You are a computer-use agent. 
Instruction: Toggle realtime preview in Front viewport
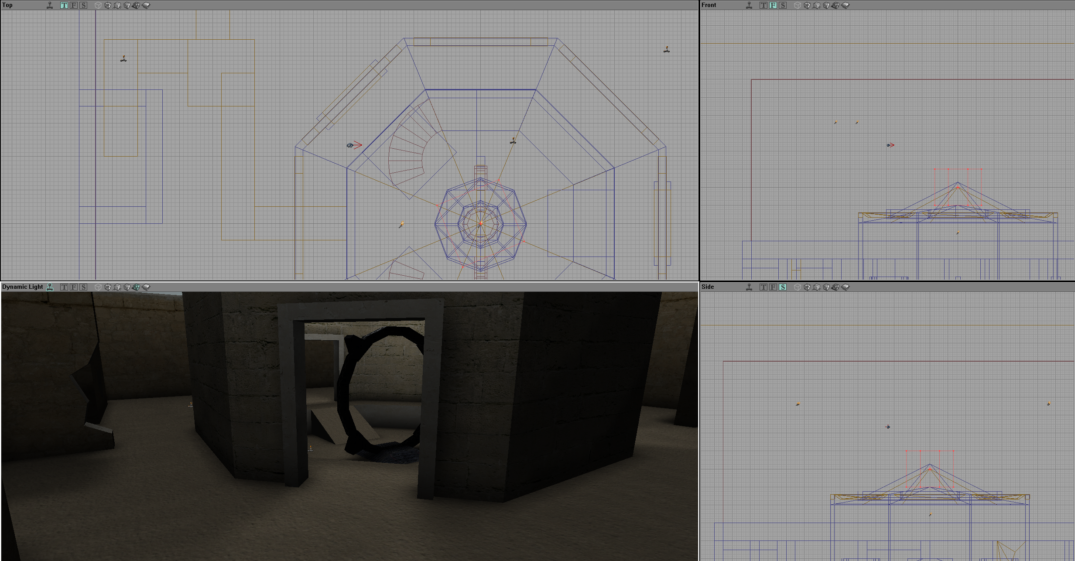[x=749, y=5]
